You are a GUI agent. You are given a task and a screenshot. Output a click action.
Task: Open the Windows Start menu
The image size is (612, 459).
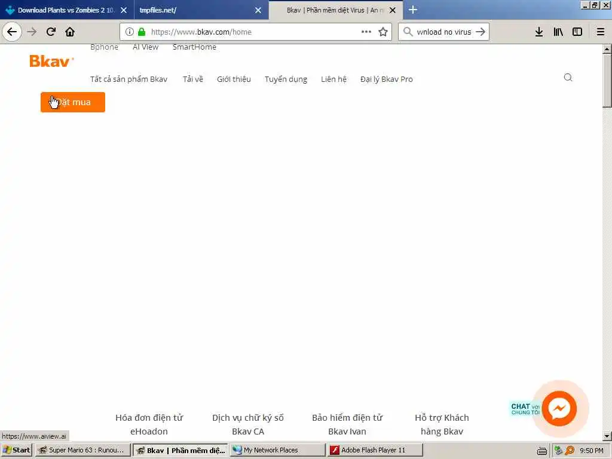(17, 450)
